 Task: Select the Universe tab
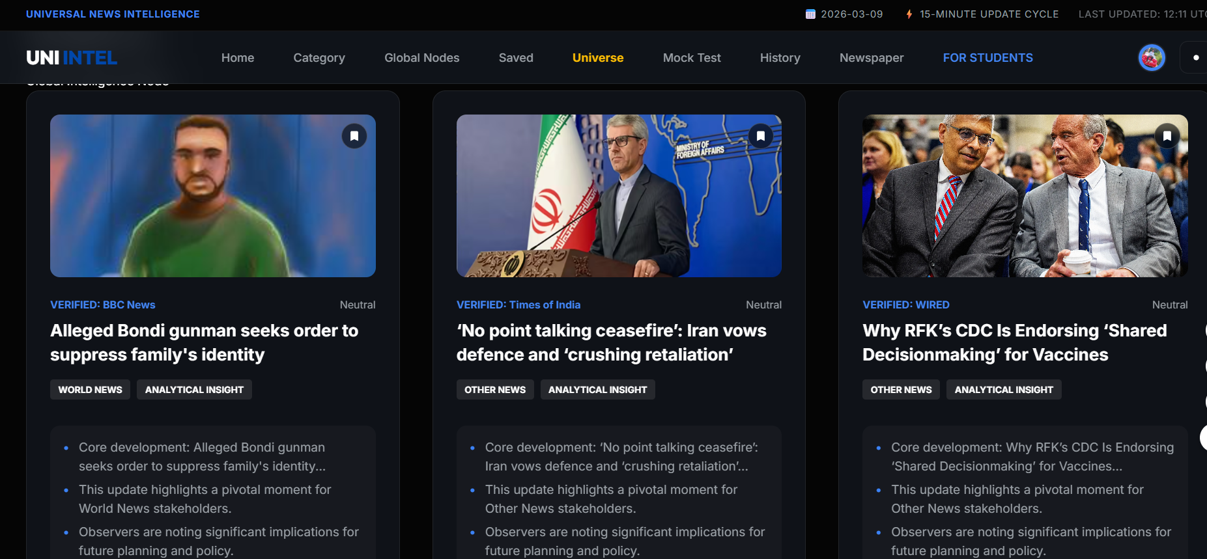pyautogui.click(x=598, y=58)
